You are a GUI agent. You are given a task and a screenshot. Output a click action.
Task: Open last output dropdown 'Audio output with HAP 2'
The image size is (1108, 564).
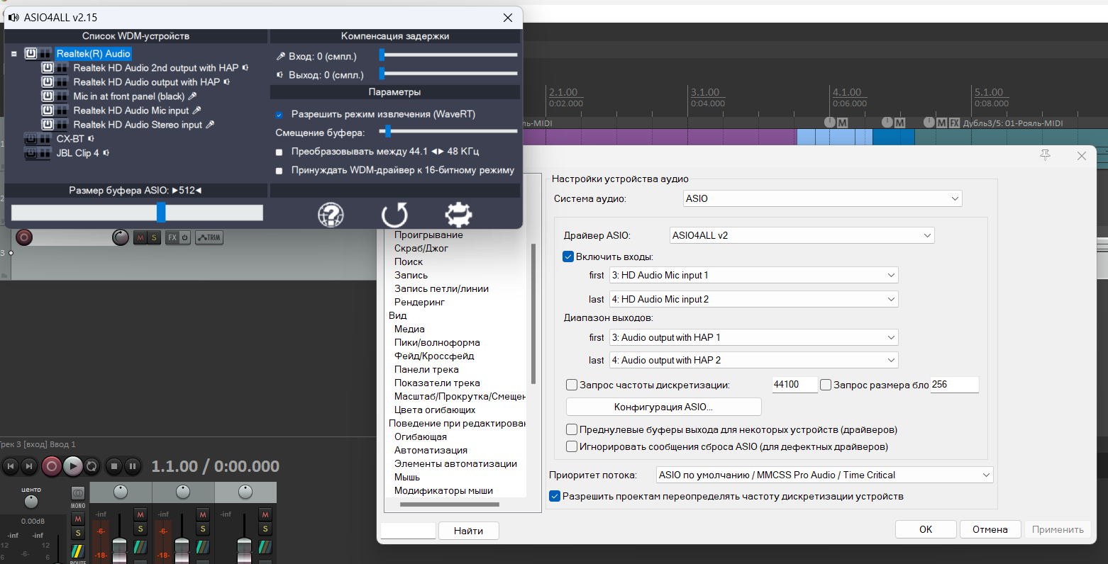pyautogui.click(x=754, y=360)
